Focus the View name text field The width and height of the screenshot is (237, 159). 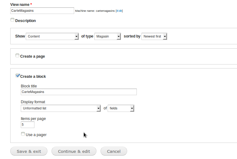coord(42,11)
